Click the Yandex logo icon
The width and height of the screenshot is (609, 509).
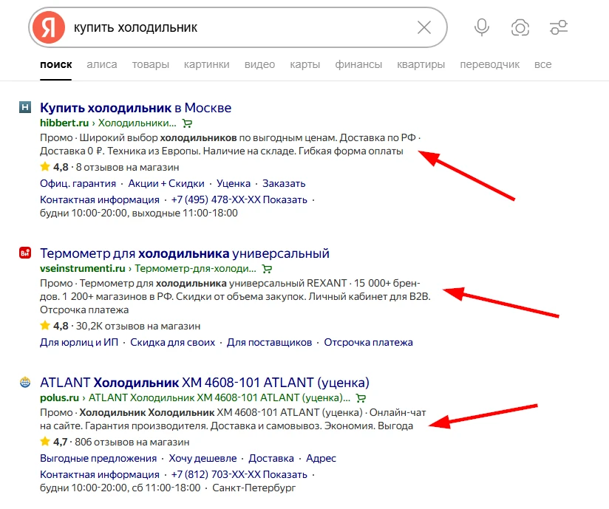click(48, 28)
